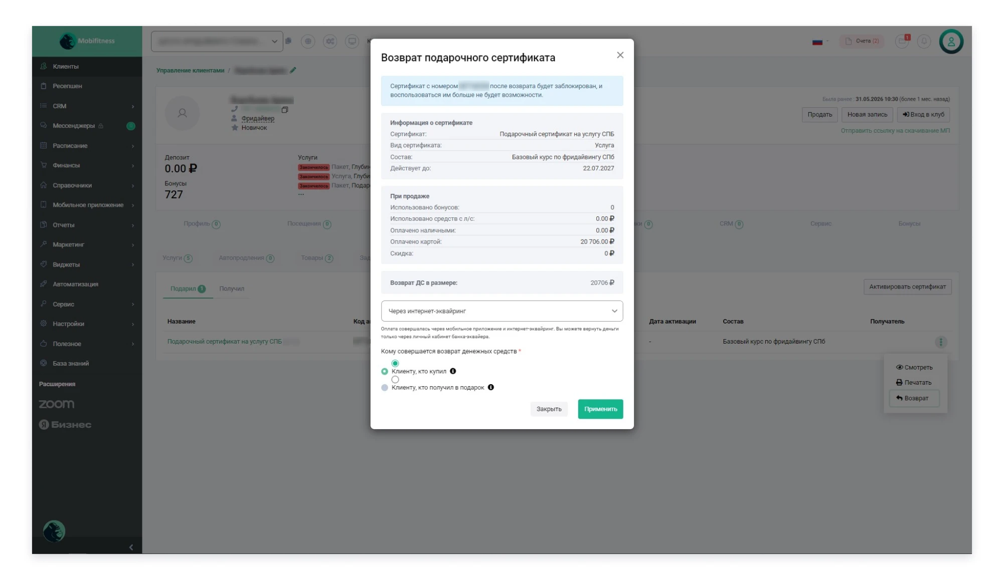This screenshot has width=1003, height=580.
Task: Choose Возврат in the context menu
Action: coord(914,398)
